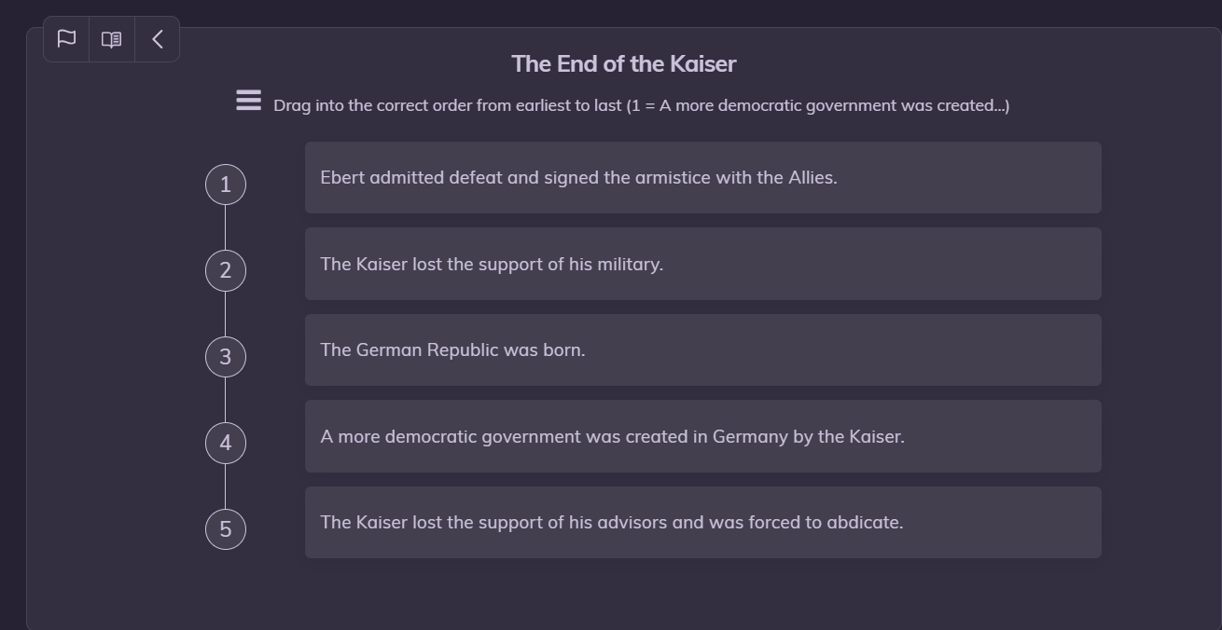Image resolution: width=1222 pixels, height=630 pixels.
Task: Pick the 'German Republic was born' card
Action: click(x=702, y=350)
